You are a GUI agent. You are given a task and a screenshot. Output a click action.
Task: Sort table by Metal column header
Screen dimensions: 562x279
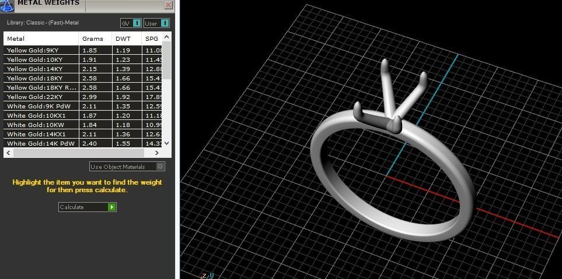(41, 38)
